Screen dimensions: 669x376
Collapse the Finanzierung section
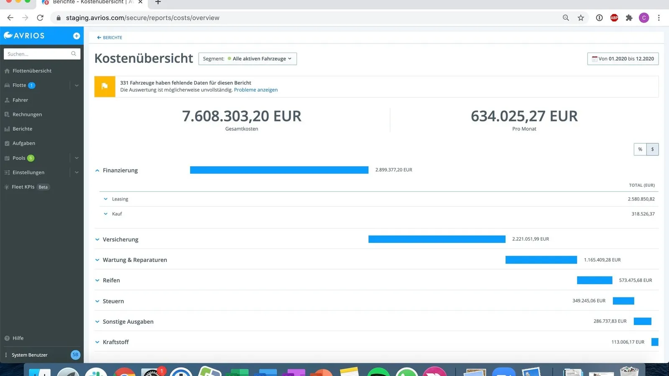[x=97, y=170]
